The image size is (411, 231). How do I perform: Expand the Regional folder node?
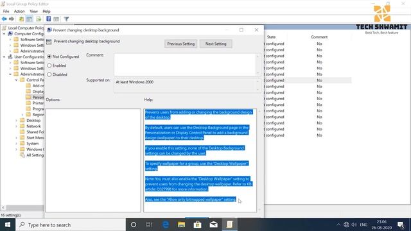pos(22,114)
